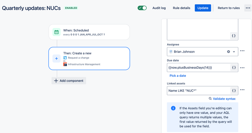Expand the Assignee dropdown chevron

click(234, 52)
